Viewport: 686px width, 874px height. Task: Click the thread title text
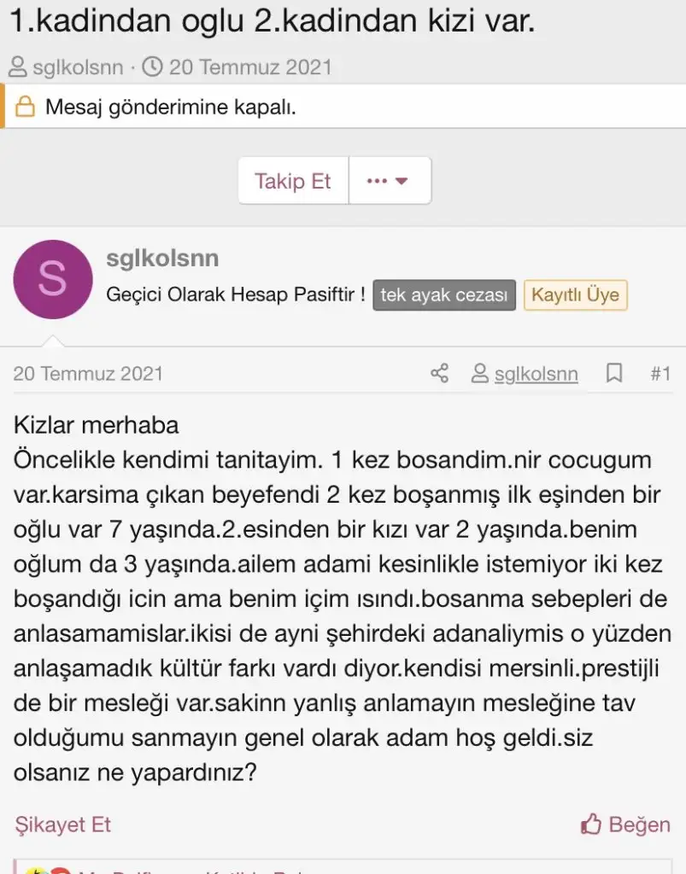coord(273,22)
